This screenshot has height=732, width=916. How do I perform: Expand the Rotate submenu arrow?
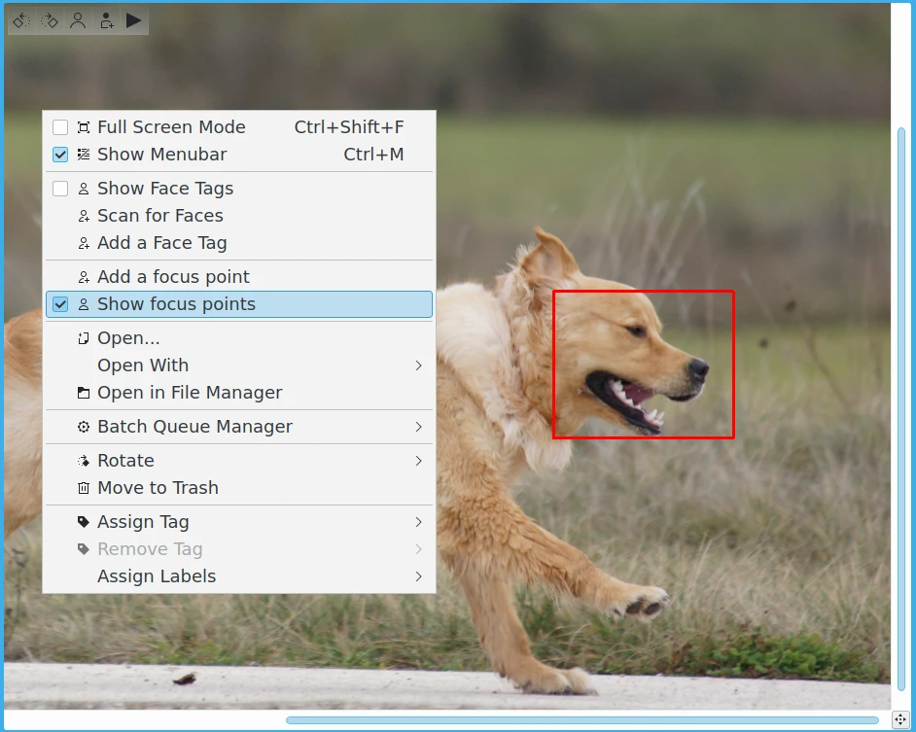point(419,461)
